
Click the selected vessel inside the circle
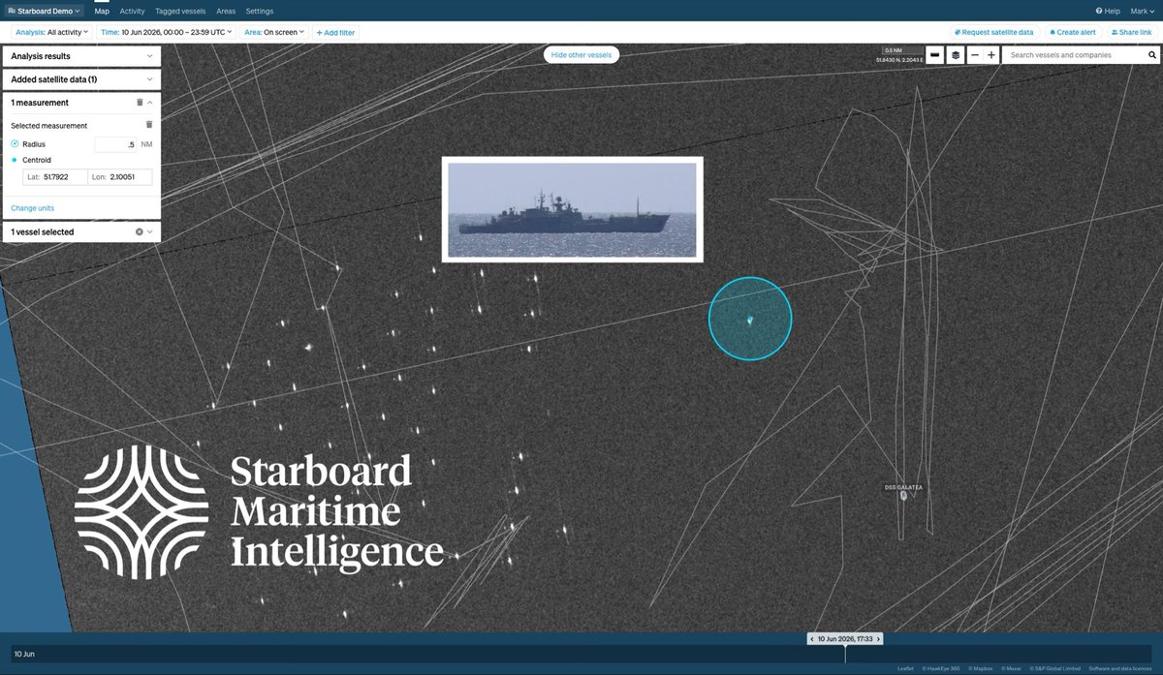(x=750, y=320)
